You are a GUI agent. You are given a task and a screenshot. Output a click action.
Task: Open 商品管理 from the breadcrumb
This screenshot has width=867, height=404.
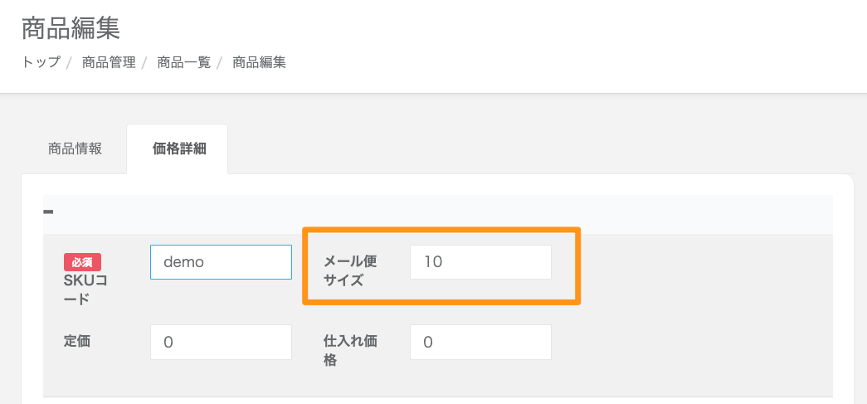pyautogui.click(x=109, y=62)
